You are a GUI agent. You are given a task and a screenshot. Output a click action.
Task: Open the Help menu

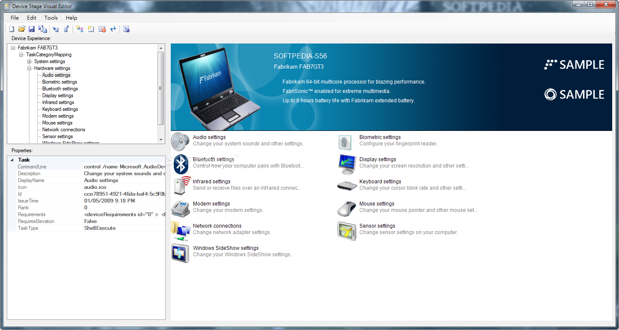(x=71, y=18)
